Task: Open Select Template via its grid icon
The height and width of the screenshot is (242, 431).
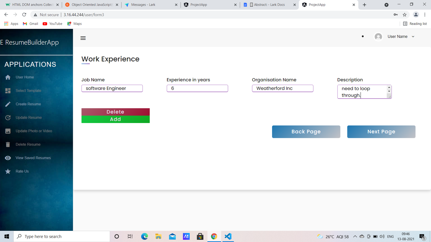Action: point(7,90)
